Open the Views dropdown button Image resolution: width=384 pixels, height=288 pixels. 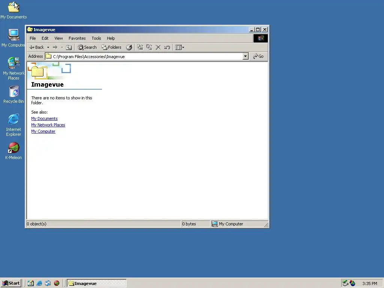pyautogui.click(x=180, y=47)
